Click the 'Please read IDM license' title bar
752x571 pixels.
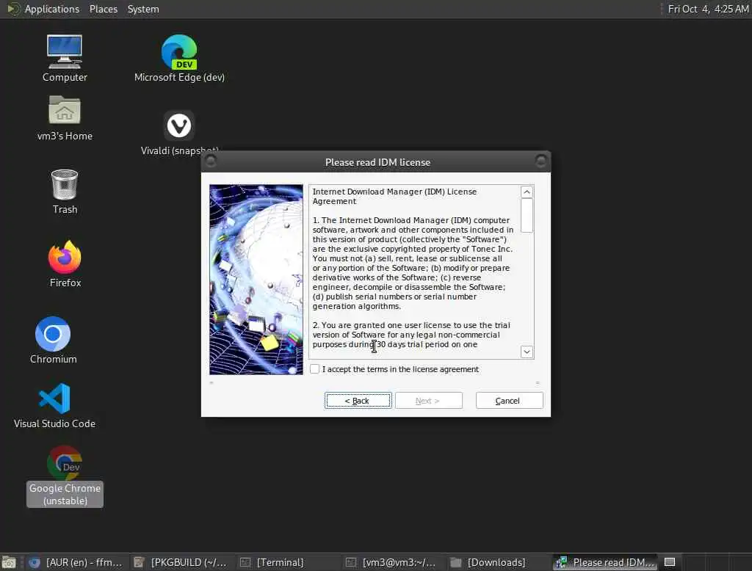pos(377,162)
